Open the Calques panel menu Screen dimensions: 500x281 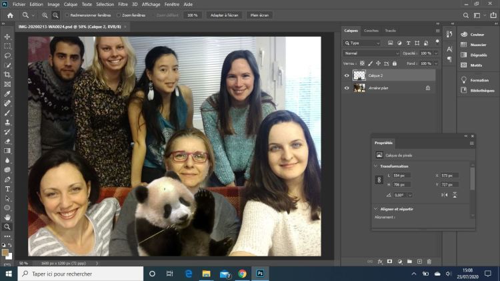[437, 31]
